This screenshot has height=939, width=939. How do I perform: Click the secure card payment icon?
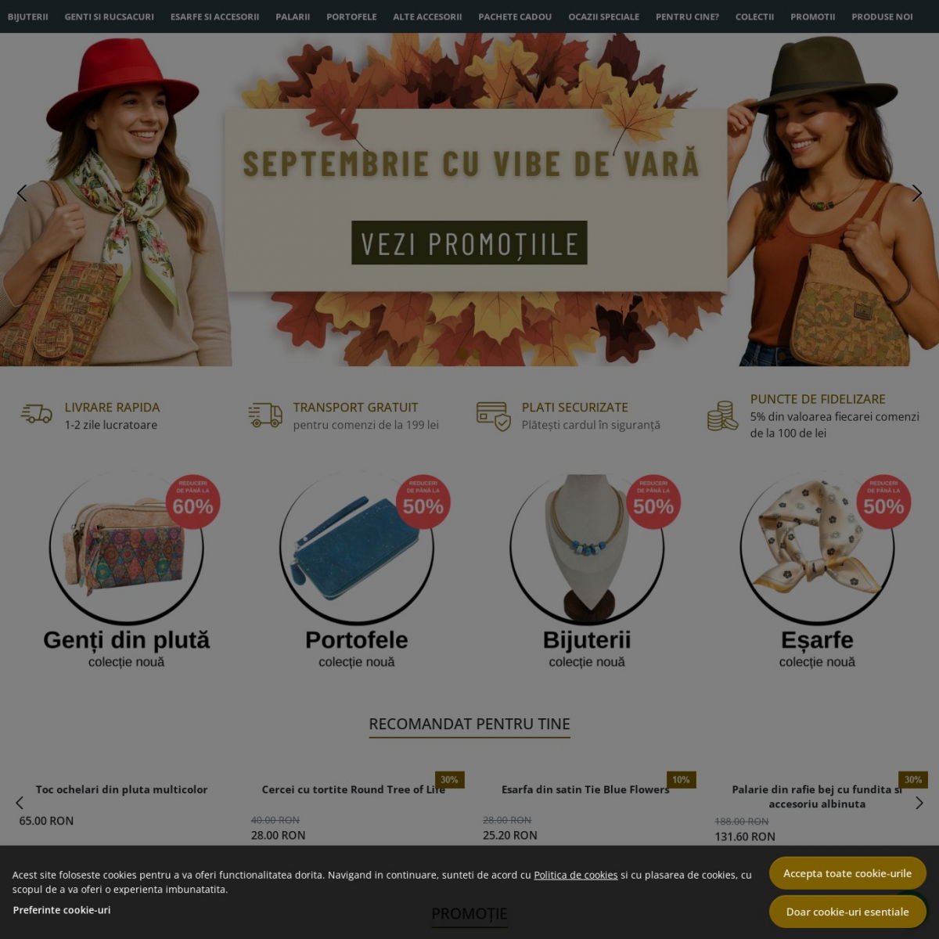pyautogui.click(x=494, y=416)
